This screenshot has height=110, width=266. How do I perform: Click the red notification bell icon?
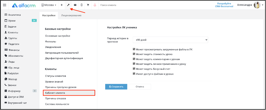[95, 5]
